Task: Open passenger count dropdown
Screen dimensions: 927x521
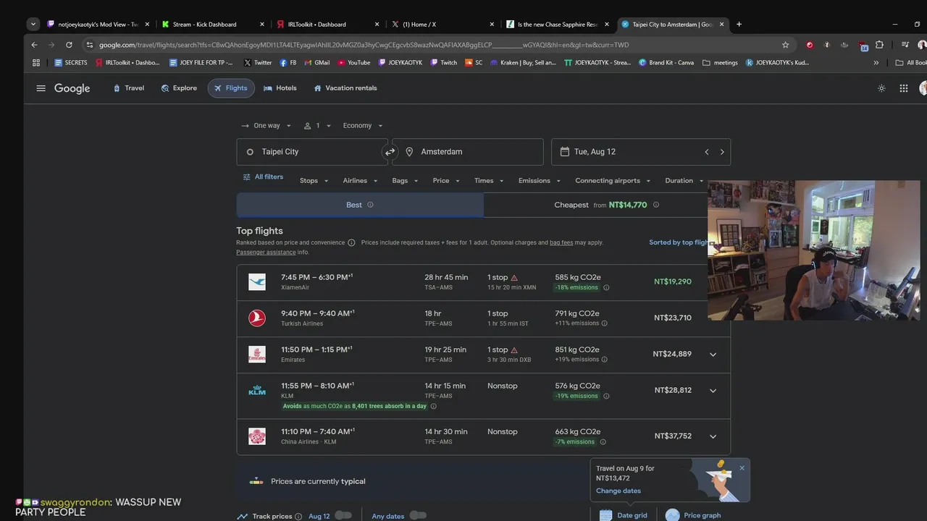Action: point(317,126)
